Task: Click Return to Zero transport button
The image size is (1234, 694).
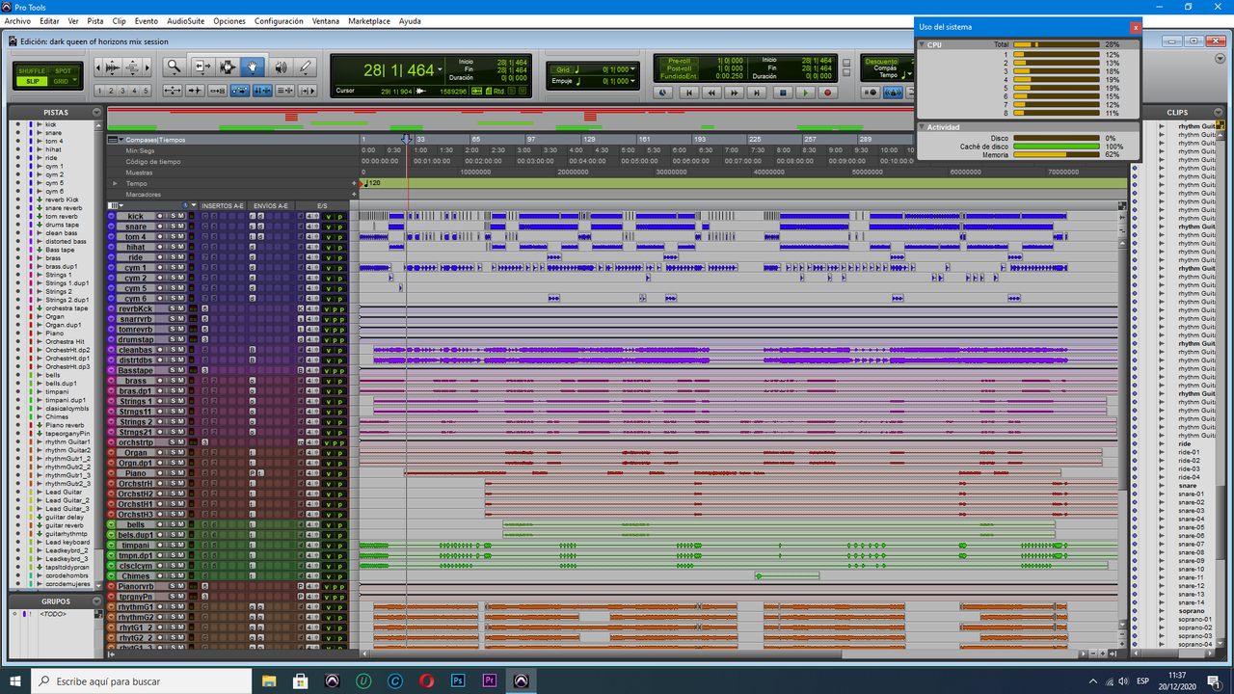Action: tap(689, 93)
